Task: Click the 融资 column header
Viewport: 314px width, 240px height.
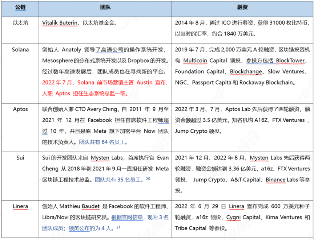Action: (x=242, y=7)
